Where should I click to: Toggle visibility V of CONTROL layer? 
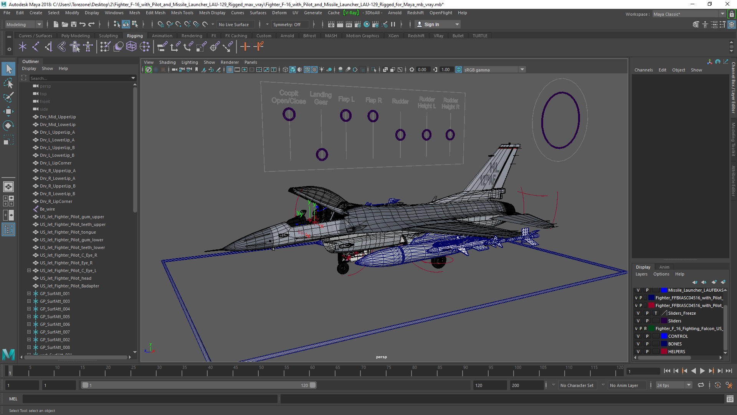click(x=638, y=336)
